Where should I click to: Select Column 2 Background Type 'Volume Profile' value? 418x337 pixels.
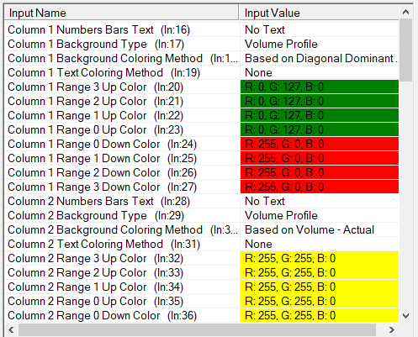click(320, 215)
